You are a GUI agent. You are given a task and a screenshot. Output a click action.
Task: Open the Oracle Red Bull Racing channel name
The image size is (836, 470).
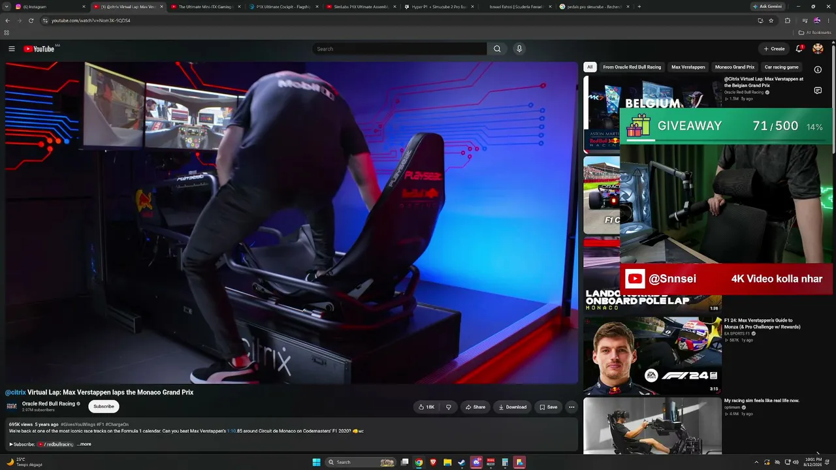coord(48,403)
